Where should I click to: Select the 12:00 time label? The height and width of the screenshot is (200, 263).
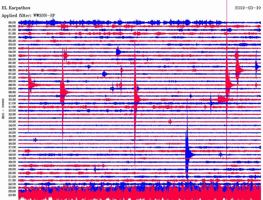tap(12, 111)
